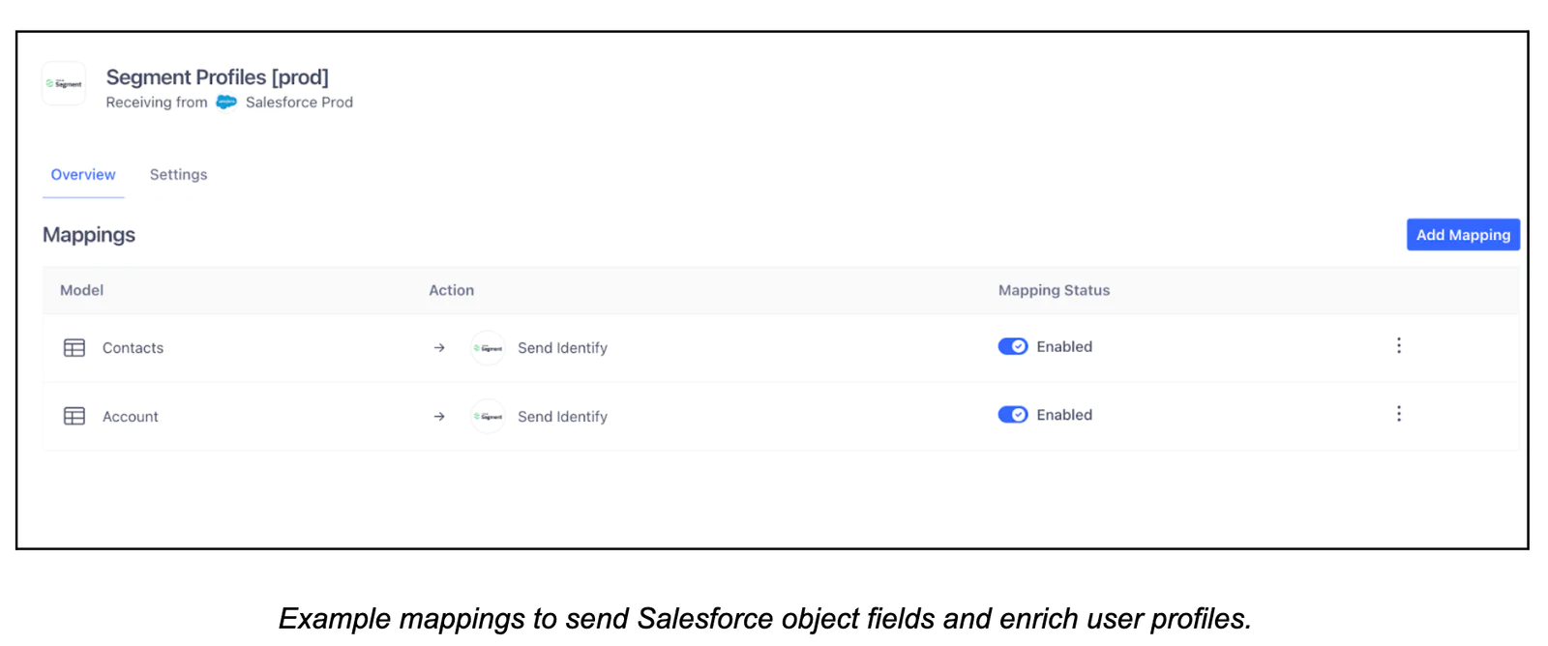This screenshot has height=646, width=1548.
Task: Open the three-dot menu for the Contacts mapping
Action: point(1399,345)
